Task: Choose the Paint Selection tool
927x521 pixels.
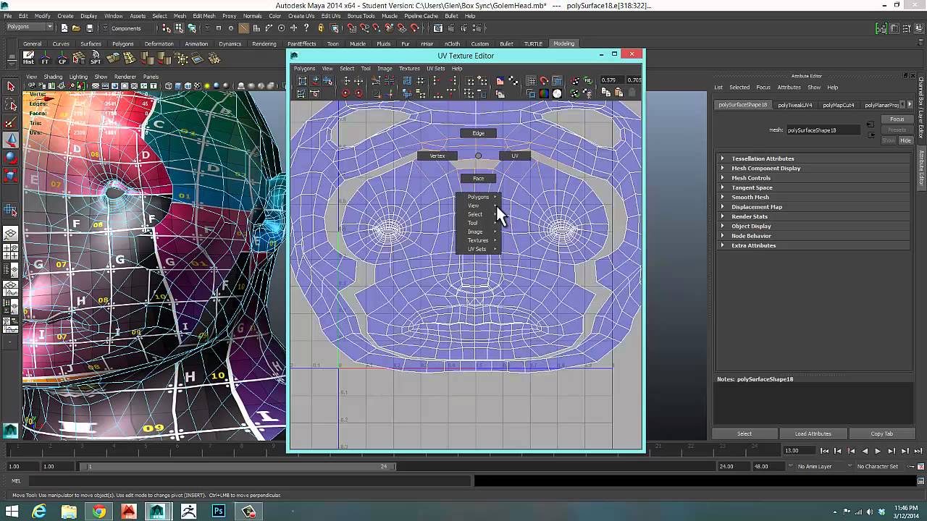Action: (x=10, y=122)
